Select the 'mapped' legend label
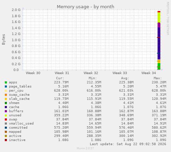This screenshot has height=152, width=171. (x=15, y=132)
